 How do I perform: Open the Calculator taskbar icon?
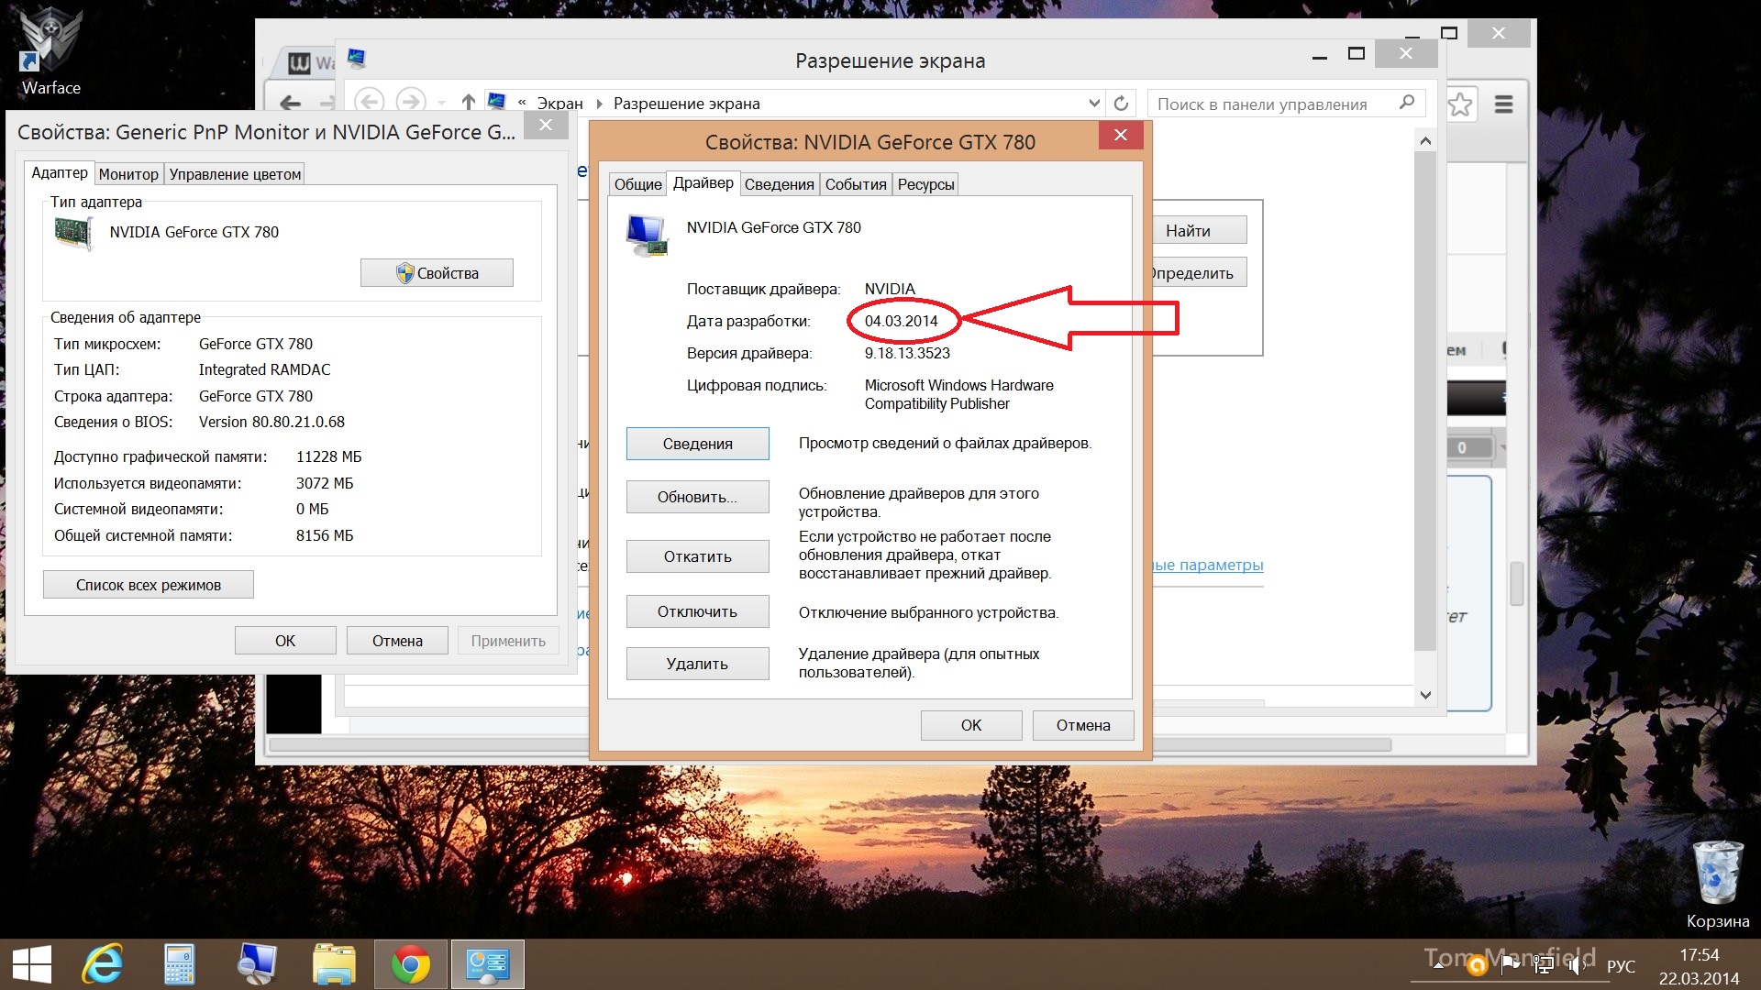(179, 964)
